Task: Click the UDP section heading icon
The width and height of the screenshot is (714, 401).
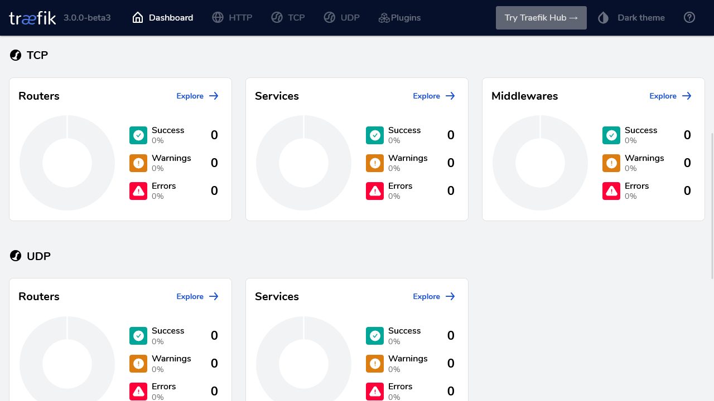Action: pos(16,256)
